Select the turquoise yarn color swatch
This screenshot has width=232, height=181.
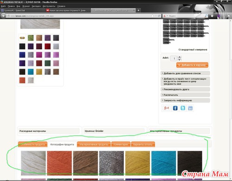point(31,72)
